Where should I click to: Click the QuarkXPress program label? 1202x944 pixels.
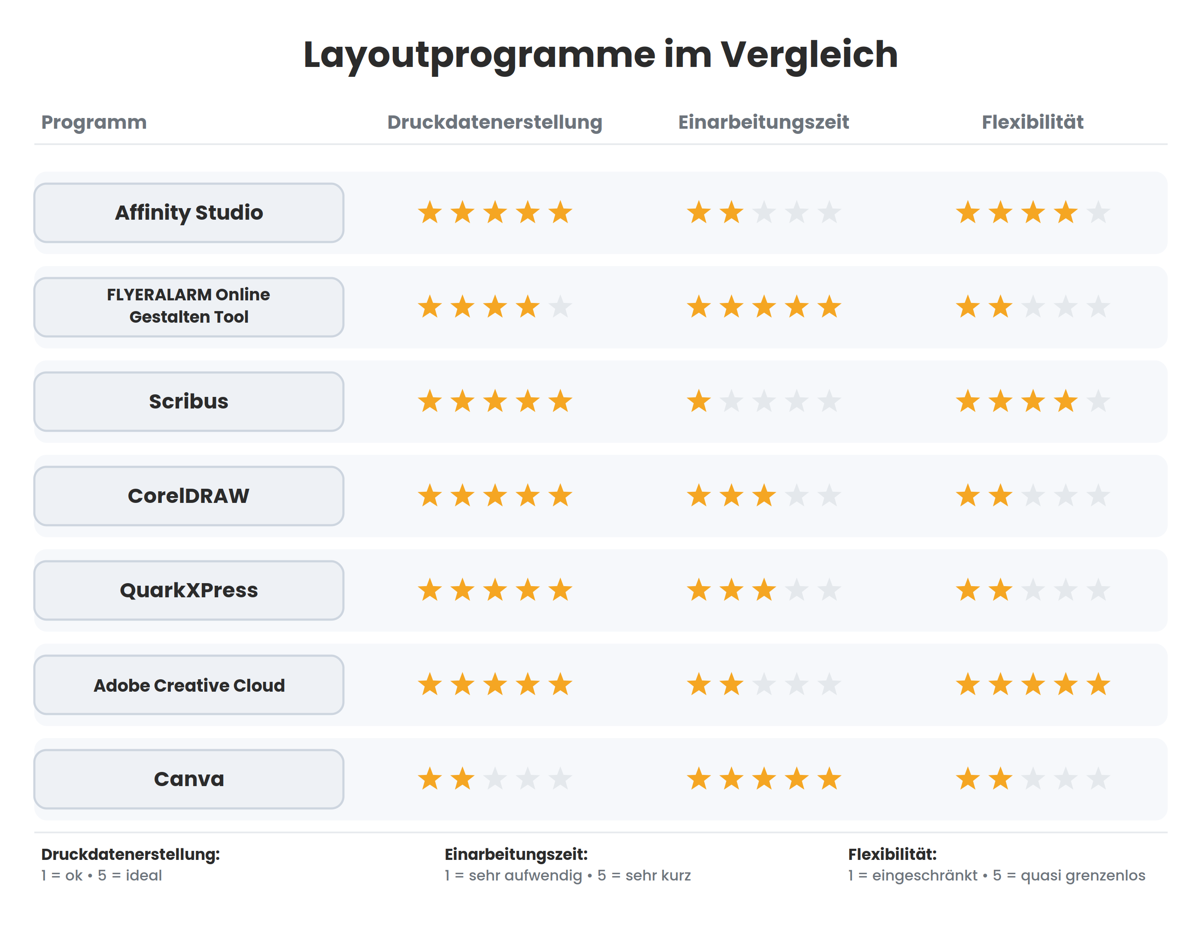[x=188, y=590]
